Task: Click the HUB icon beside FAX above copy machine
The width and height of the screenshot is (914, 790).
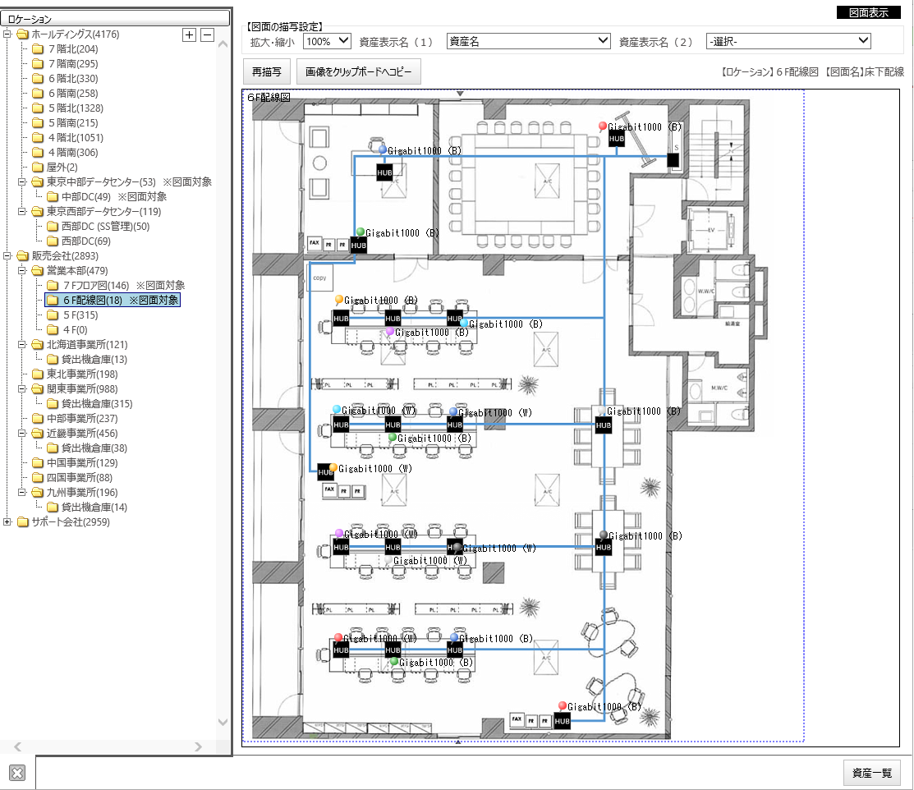Action: point(358,245)
